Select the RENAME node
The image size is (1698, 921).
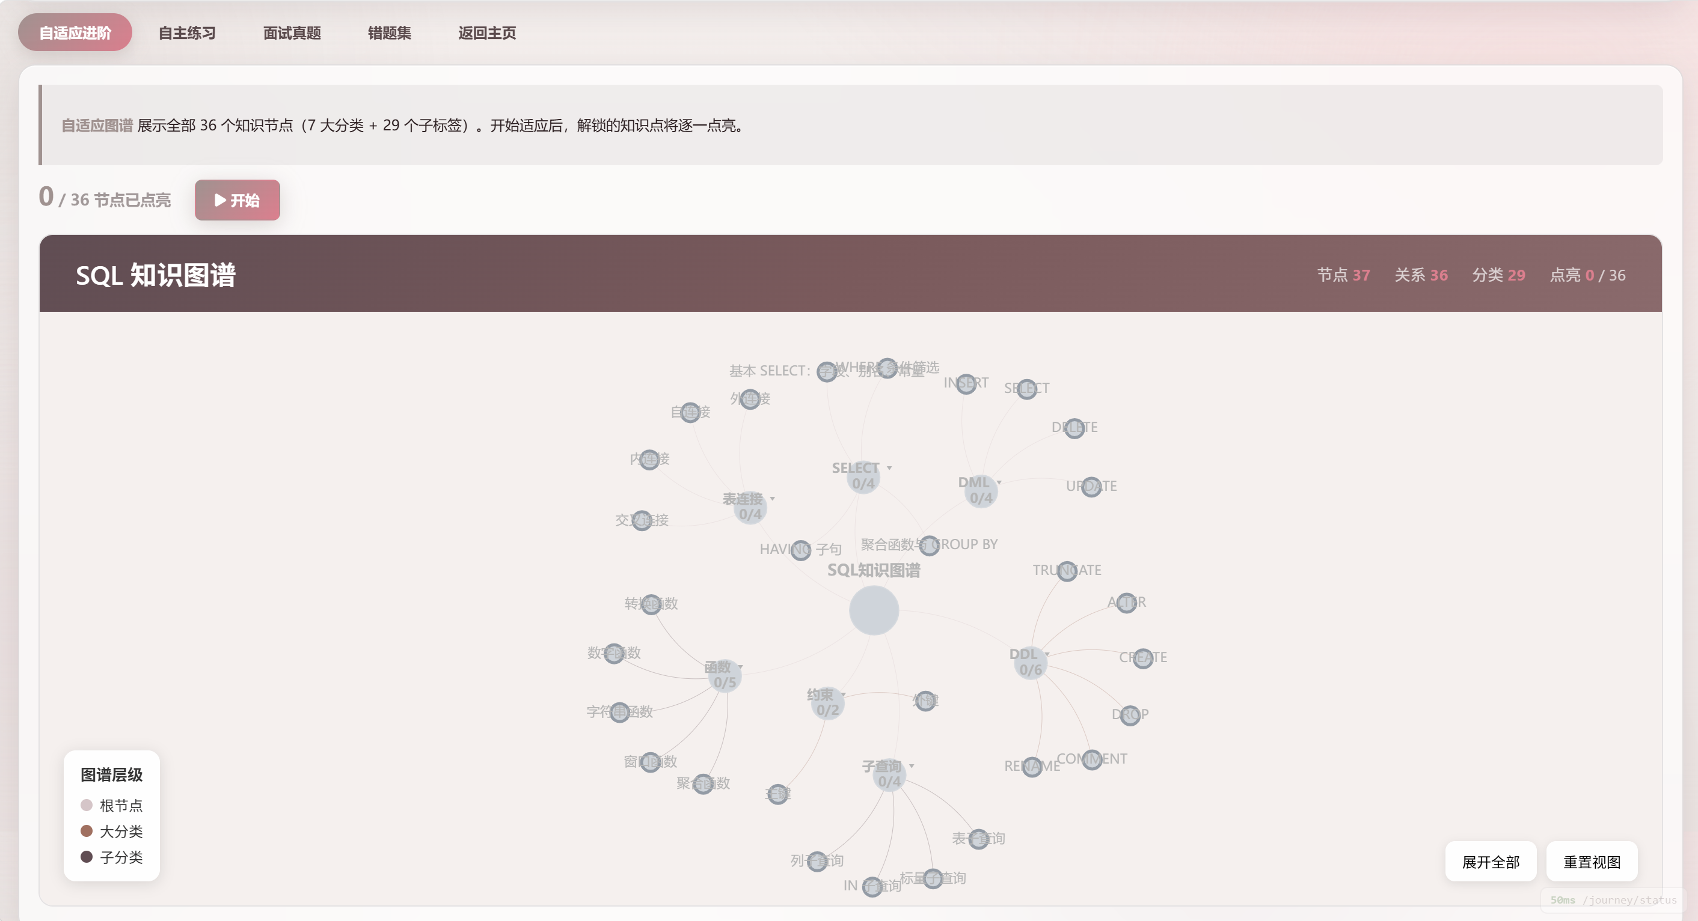pyautogui.click(x=1032, y=766)
